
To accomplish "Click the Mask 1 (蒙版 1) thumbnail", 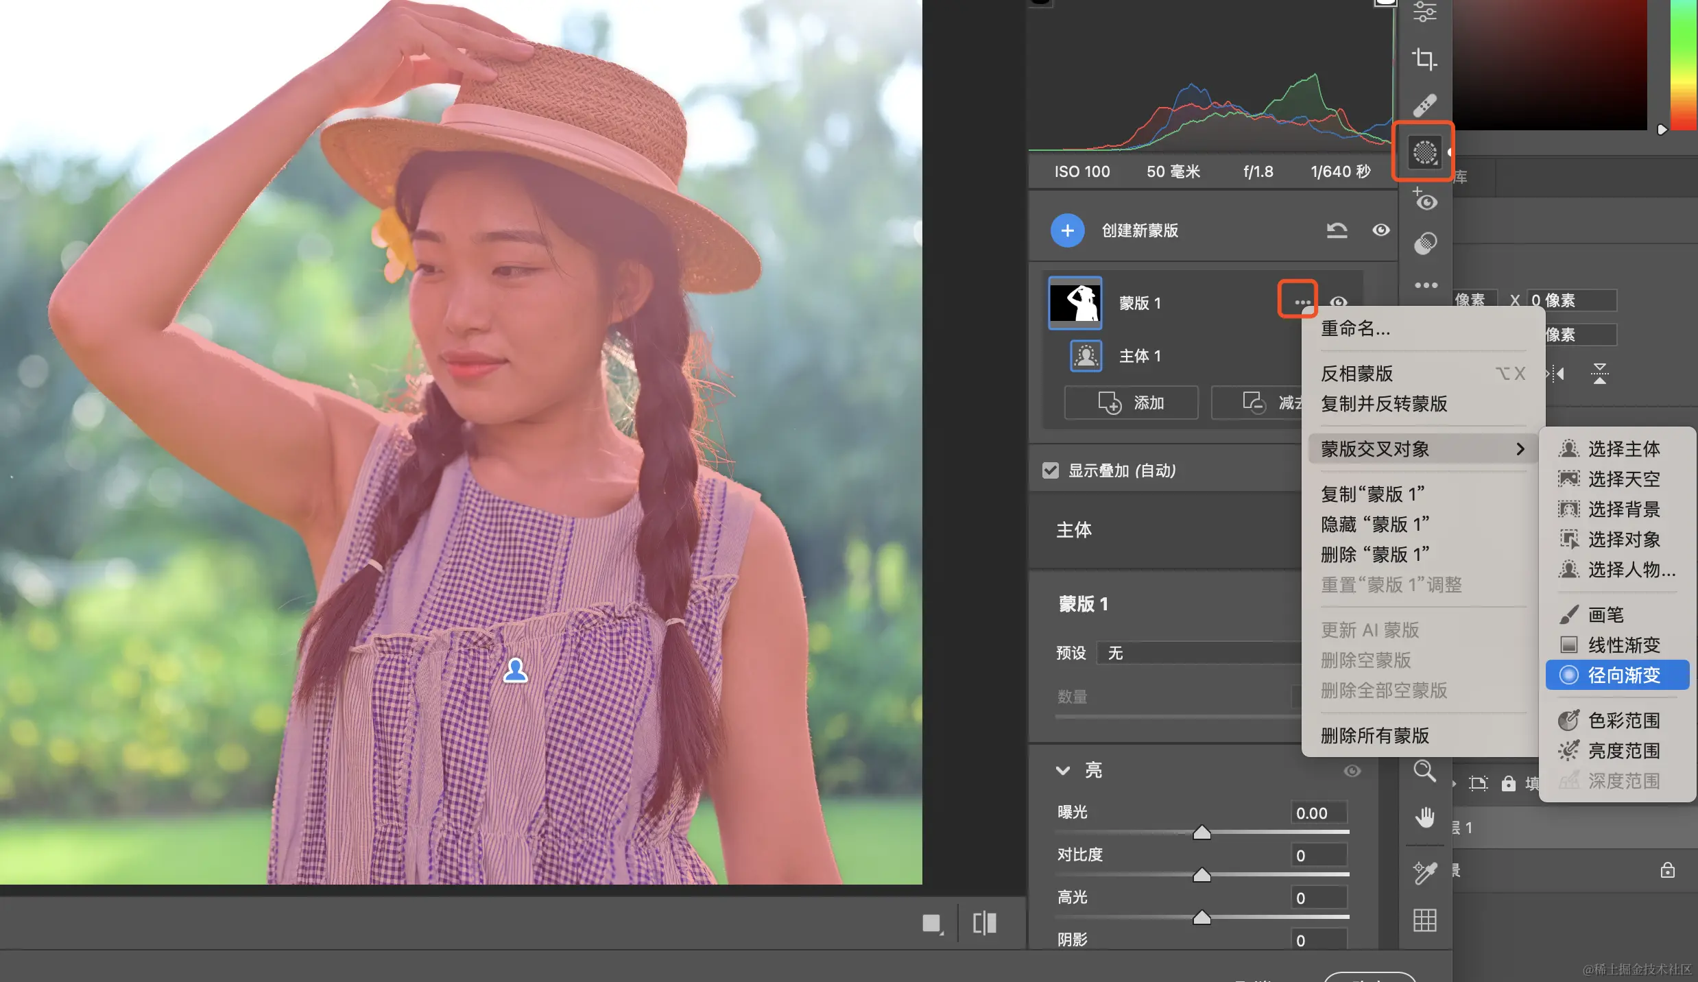I will 1075,303.
